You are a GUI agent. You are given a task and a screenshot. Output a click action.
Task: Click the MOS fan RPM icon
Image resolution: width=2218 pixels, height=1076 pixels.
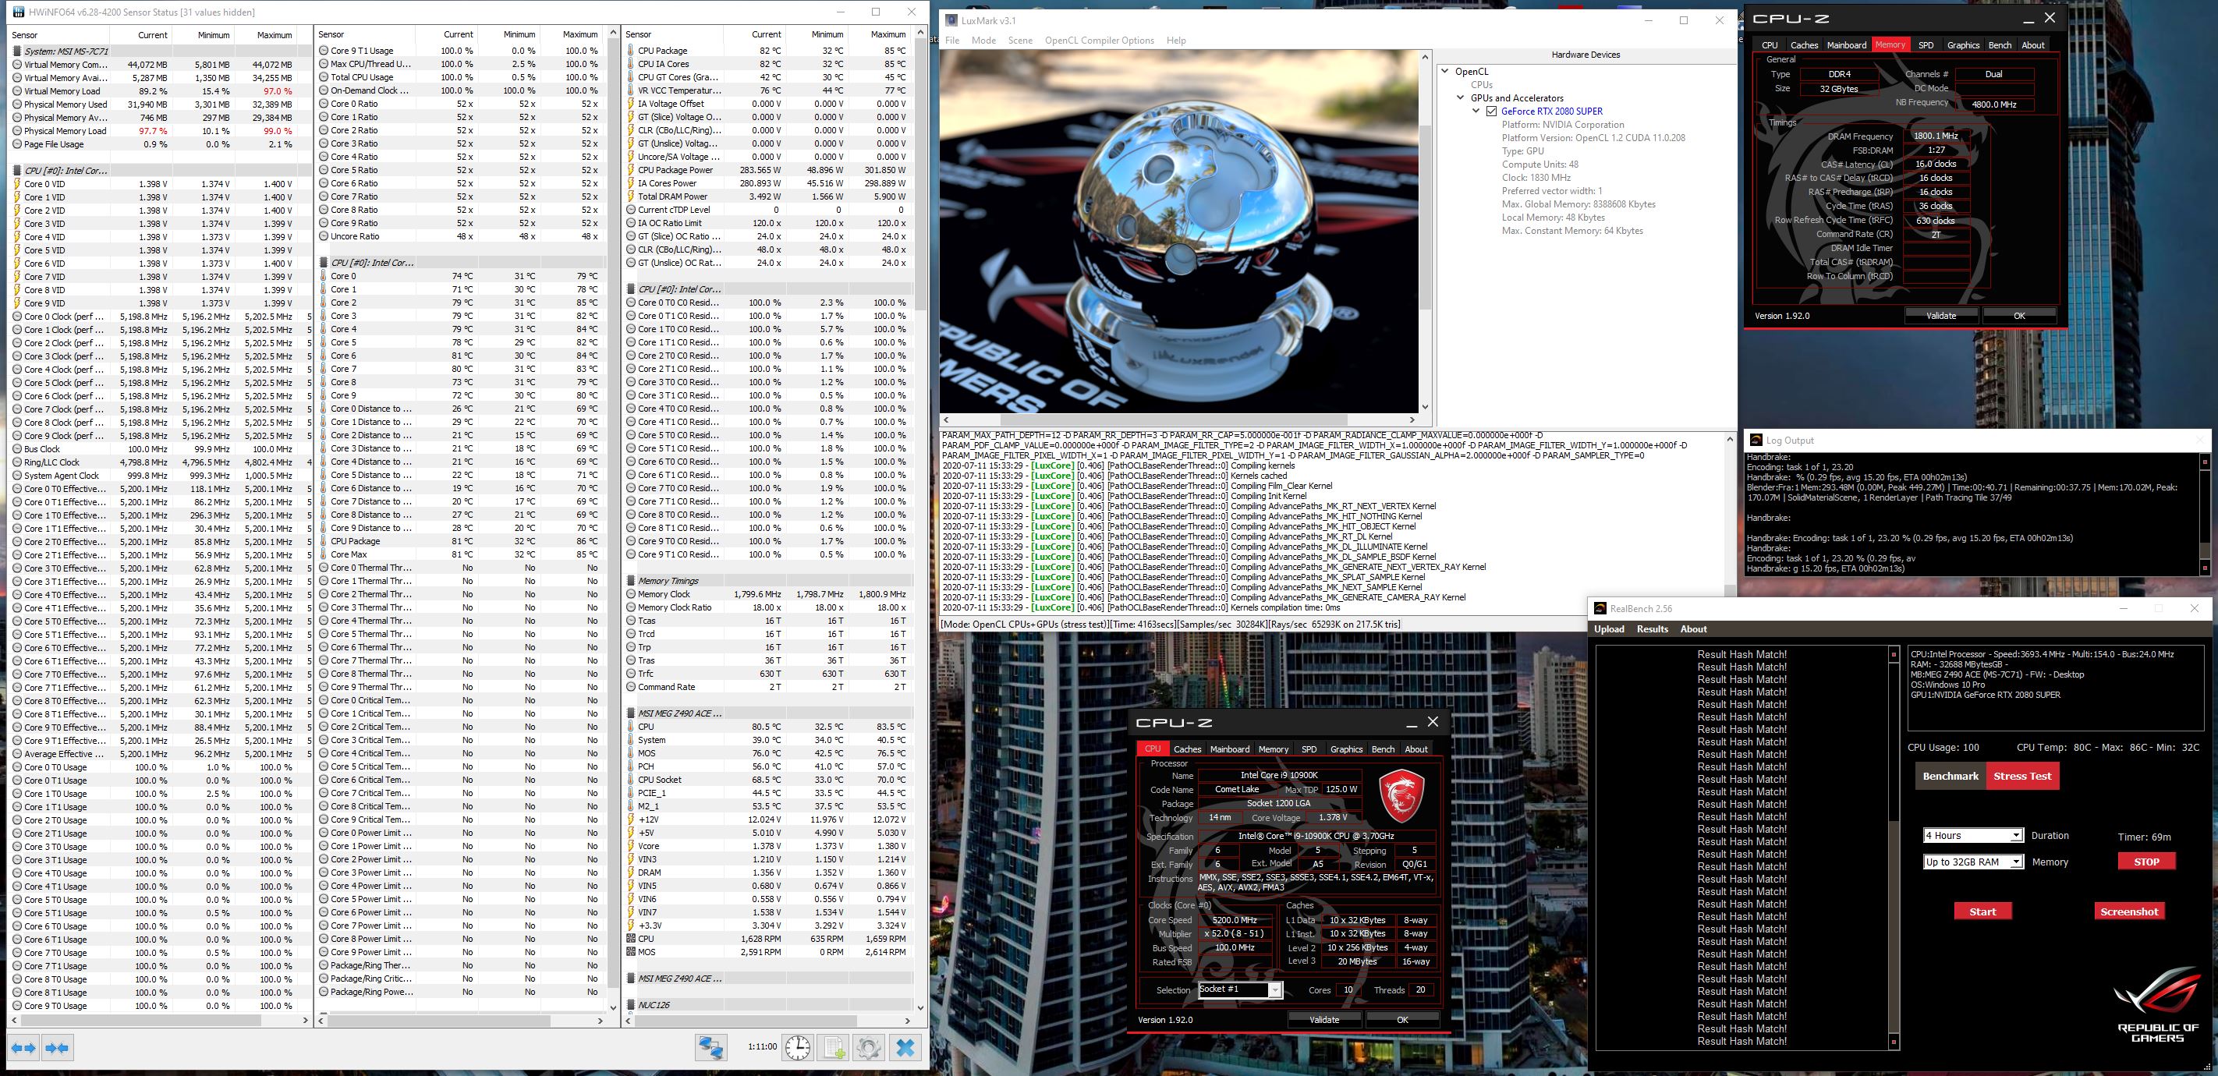(631, 952)
